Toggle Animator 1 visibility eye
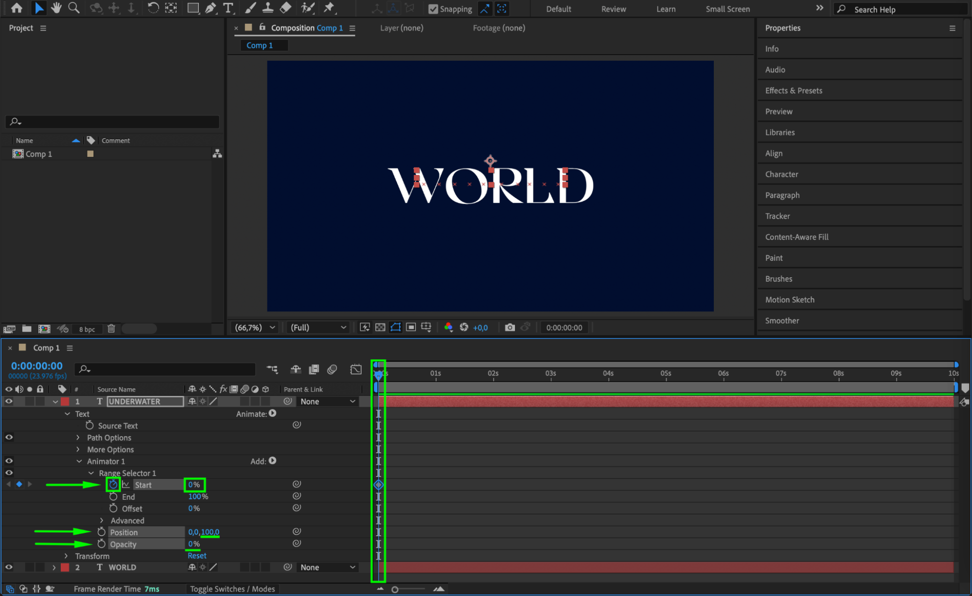Screen dimensions: 972x596 tap(9, 461)
